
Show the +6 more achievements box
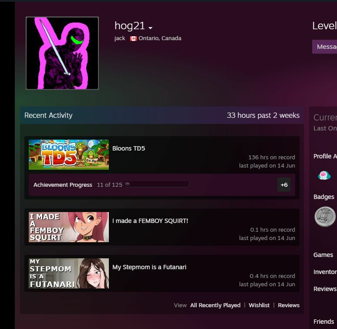284,185
